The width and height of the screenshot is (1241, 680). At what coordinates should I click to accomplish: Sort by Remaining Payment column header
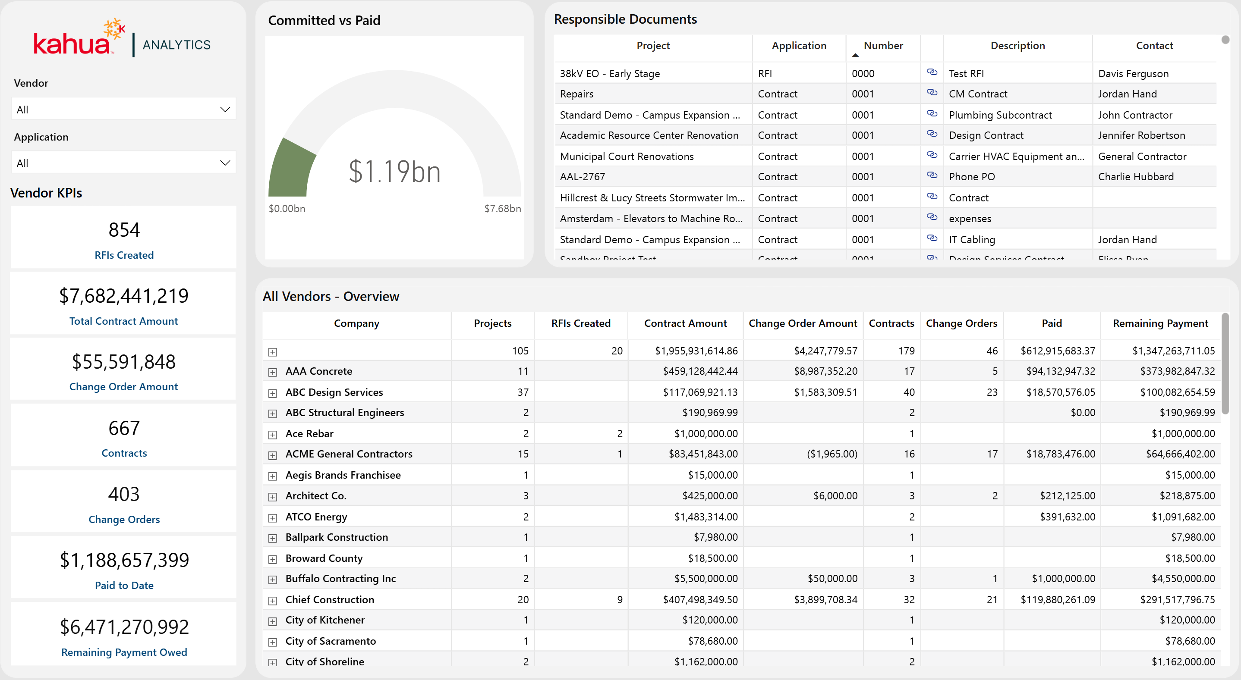[1160, 323]
